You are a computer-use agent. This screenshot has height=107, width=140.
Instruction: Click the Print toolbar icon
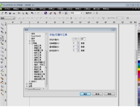tap(14, 13)
